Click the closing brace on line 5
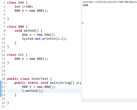Image resolution: width=137 pixels, height=110 pixels. [x=8, y=19]
